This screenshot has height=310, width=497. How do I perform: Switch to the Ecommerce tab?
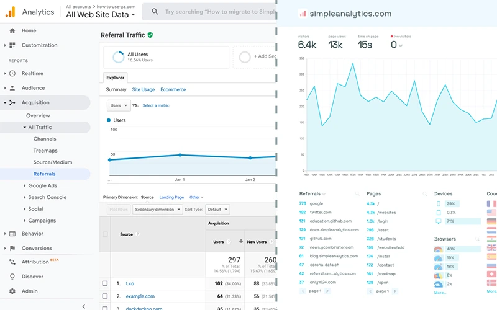pyautogui.click(x=173, y=89)
